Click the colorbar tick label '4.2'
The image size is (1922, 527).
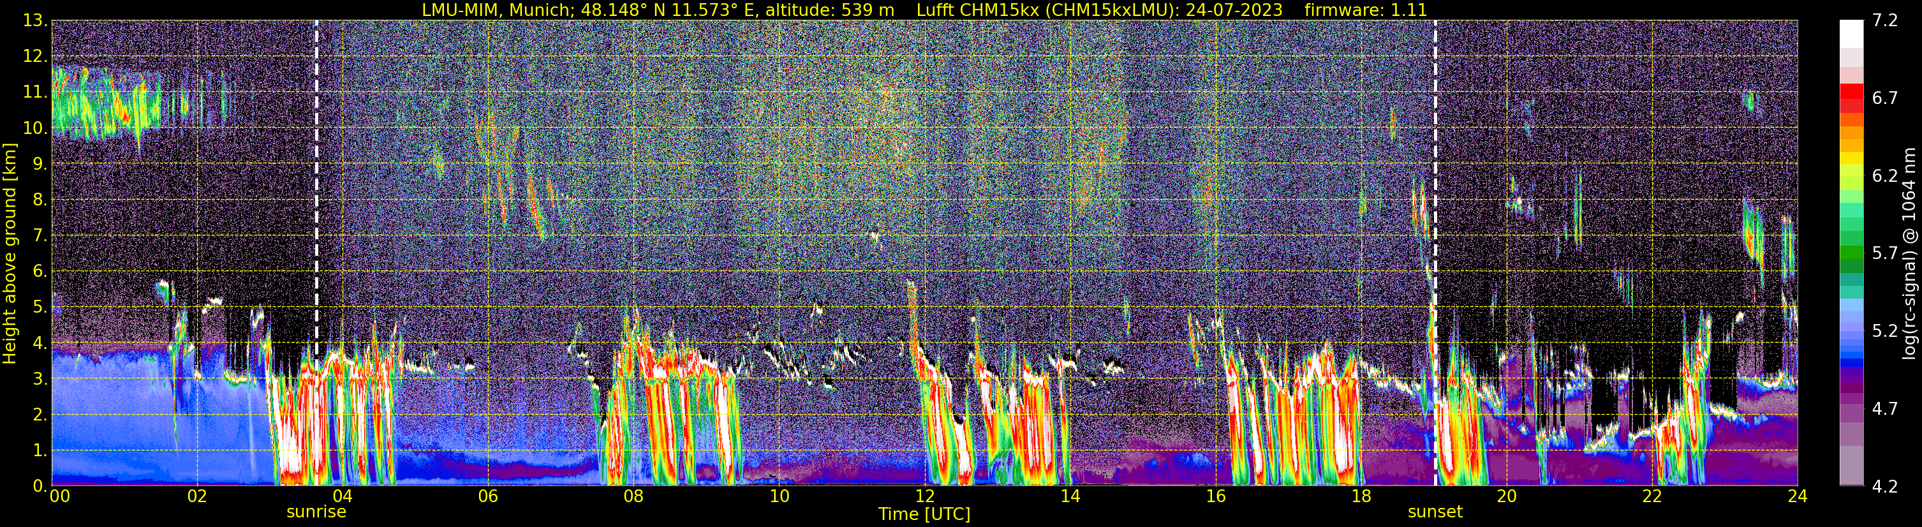pyautogui.click(x=1885, y=486)
